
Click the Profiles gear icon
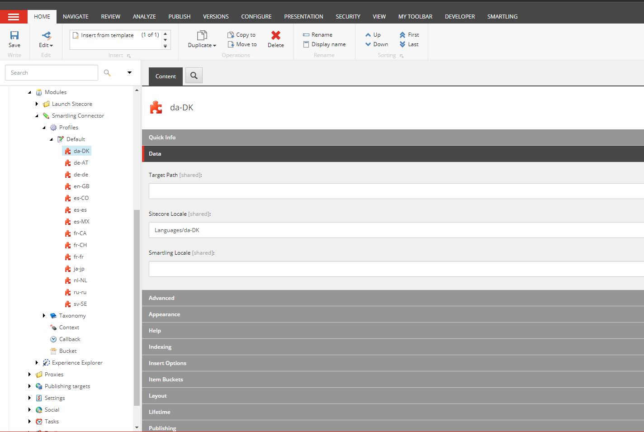53,128
